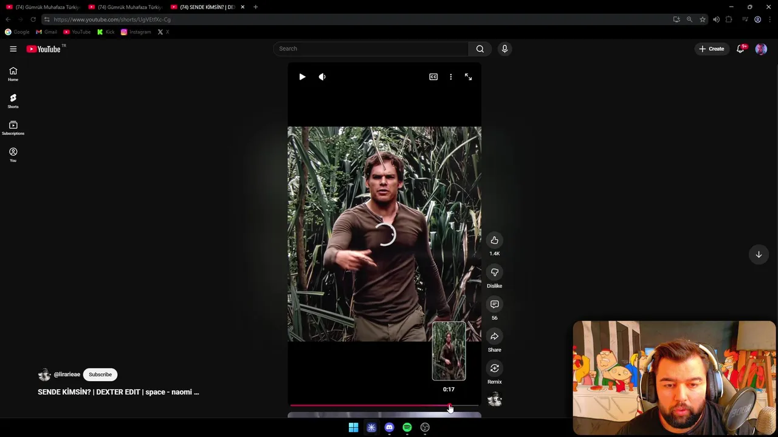The height and width of the screenshot is (437, 778).
Task: Reload the page
Action: tap(33, 19)
